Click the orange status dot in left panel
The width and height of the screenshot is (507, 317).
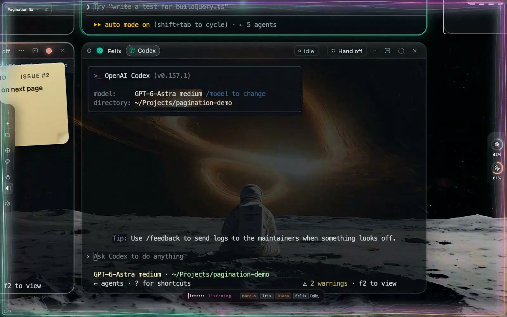pos(49,51)
